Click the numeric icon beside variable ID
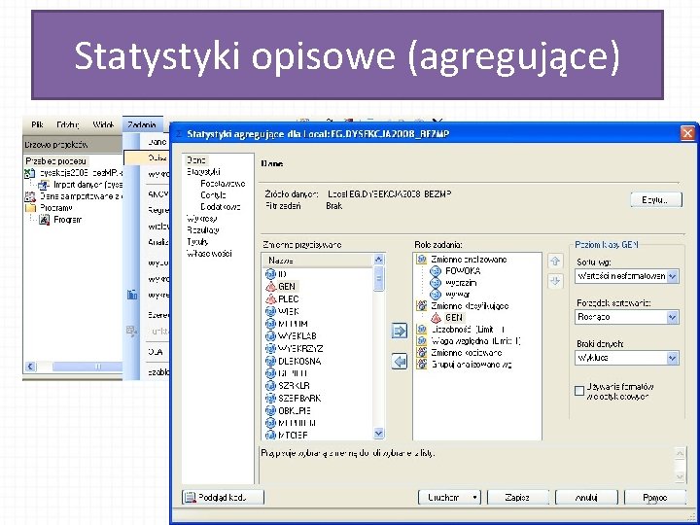Viewport: 700px width, 525px height. [270, 273]
